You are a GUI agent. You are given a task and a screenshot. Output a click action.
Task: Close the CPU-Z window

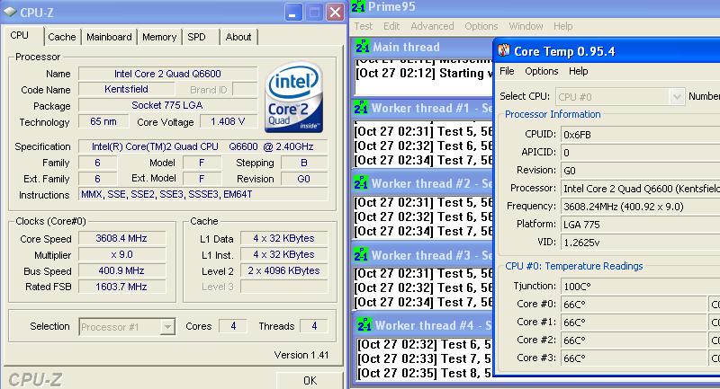[x=335, y=13]
